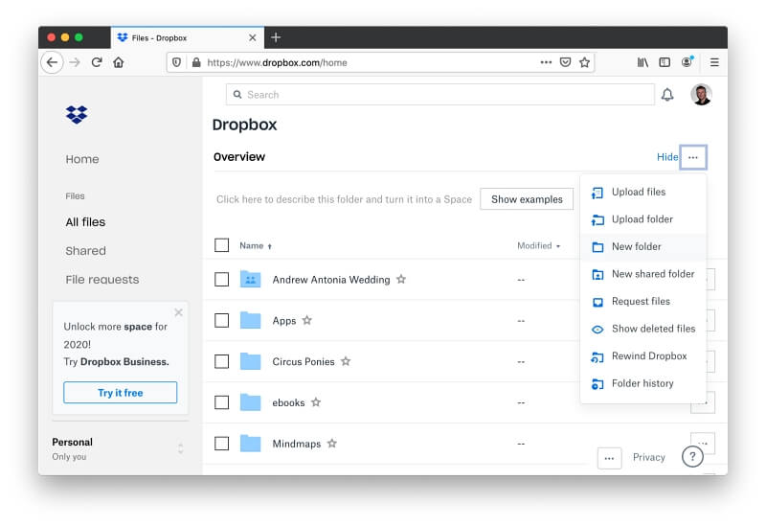766x526 pixels.
Task: Choose Upload folder from the menu
Action: tap(643, 219)
